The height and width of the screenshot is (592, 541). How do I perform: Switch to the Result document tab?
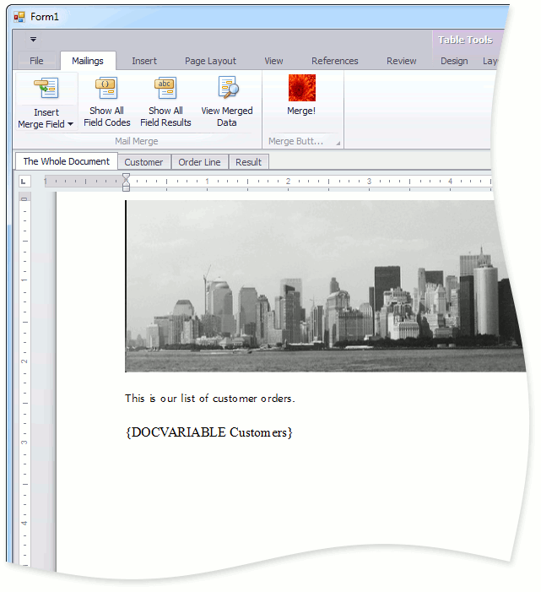pyautogui.click(x=249, y=162)
